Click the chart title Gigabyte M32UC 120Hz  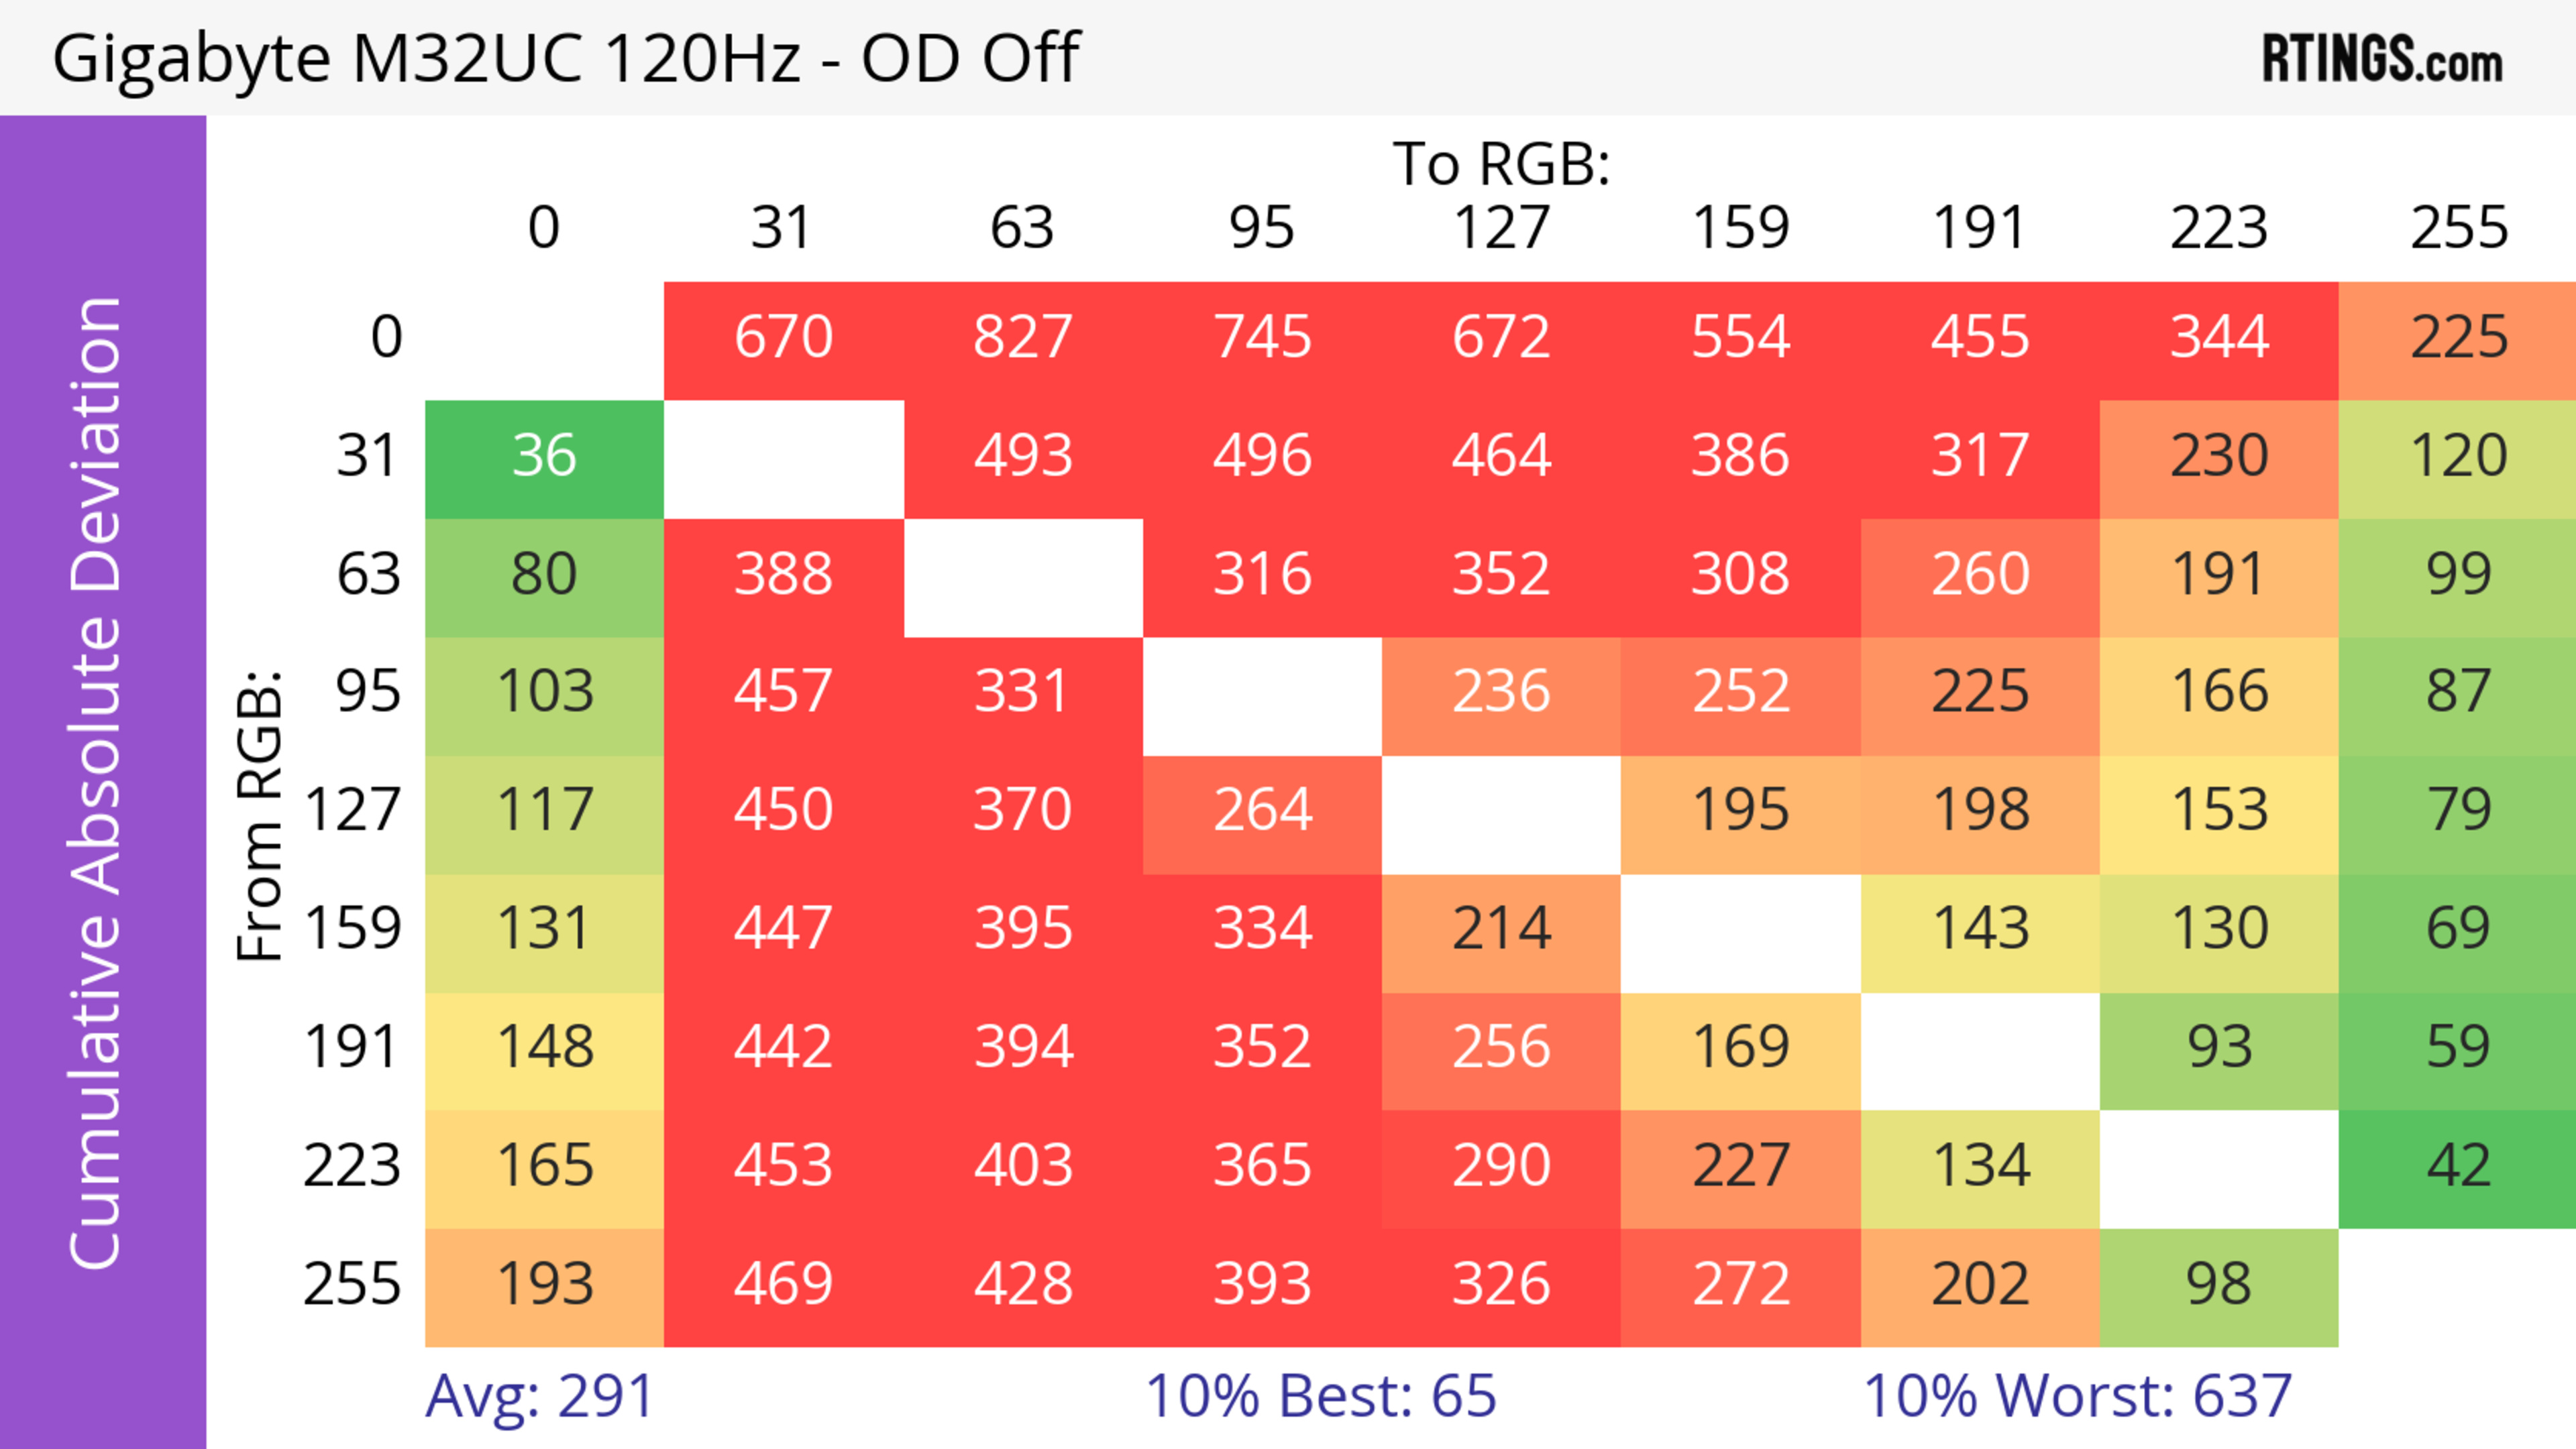(565, 57)
